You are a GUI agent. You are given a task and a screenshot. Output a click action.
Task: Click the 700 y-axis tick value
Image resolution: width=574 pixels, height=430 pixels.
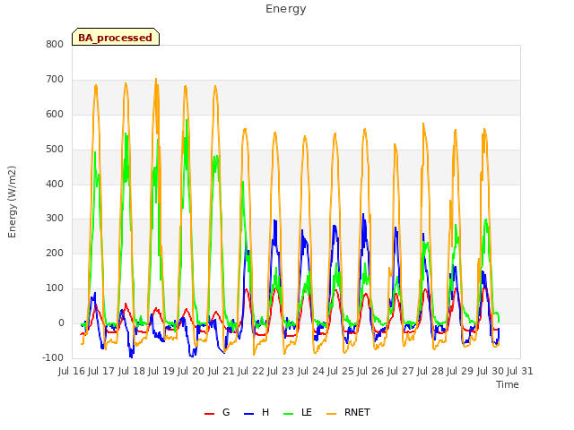(55, 80)
